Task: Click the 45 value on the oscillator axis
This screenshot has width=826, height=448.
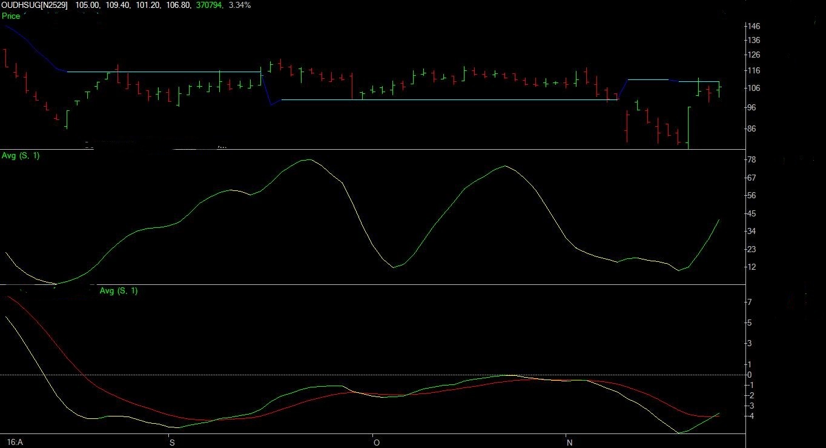Action: [752, 213]
